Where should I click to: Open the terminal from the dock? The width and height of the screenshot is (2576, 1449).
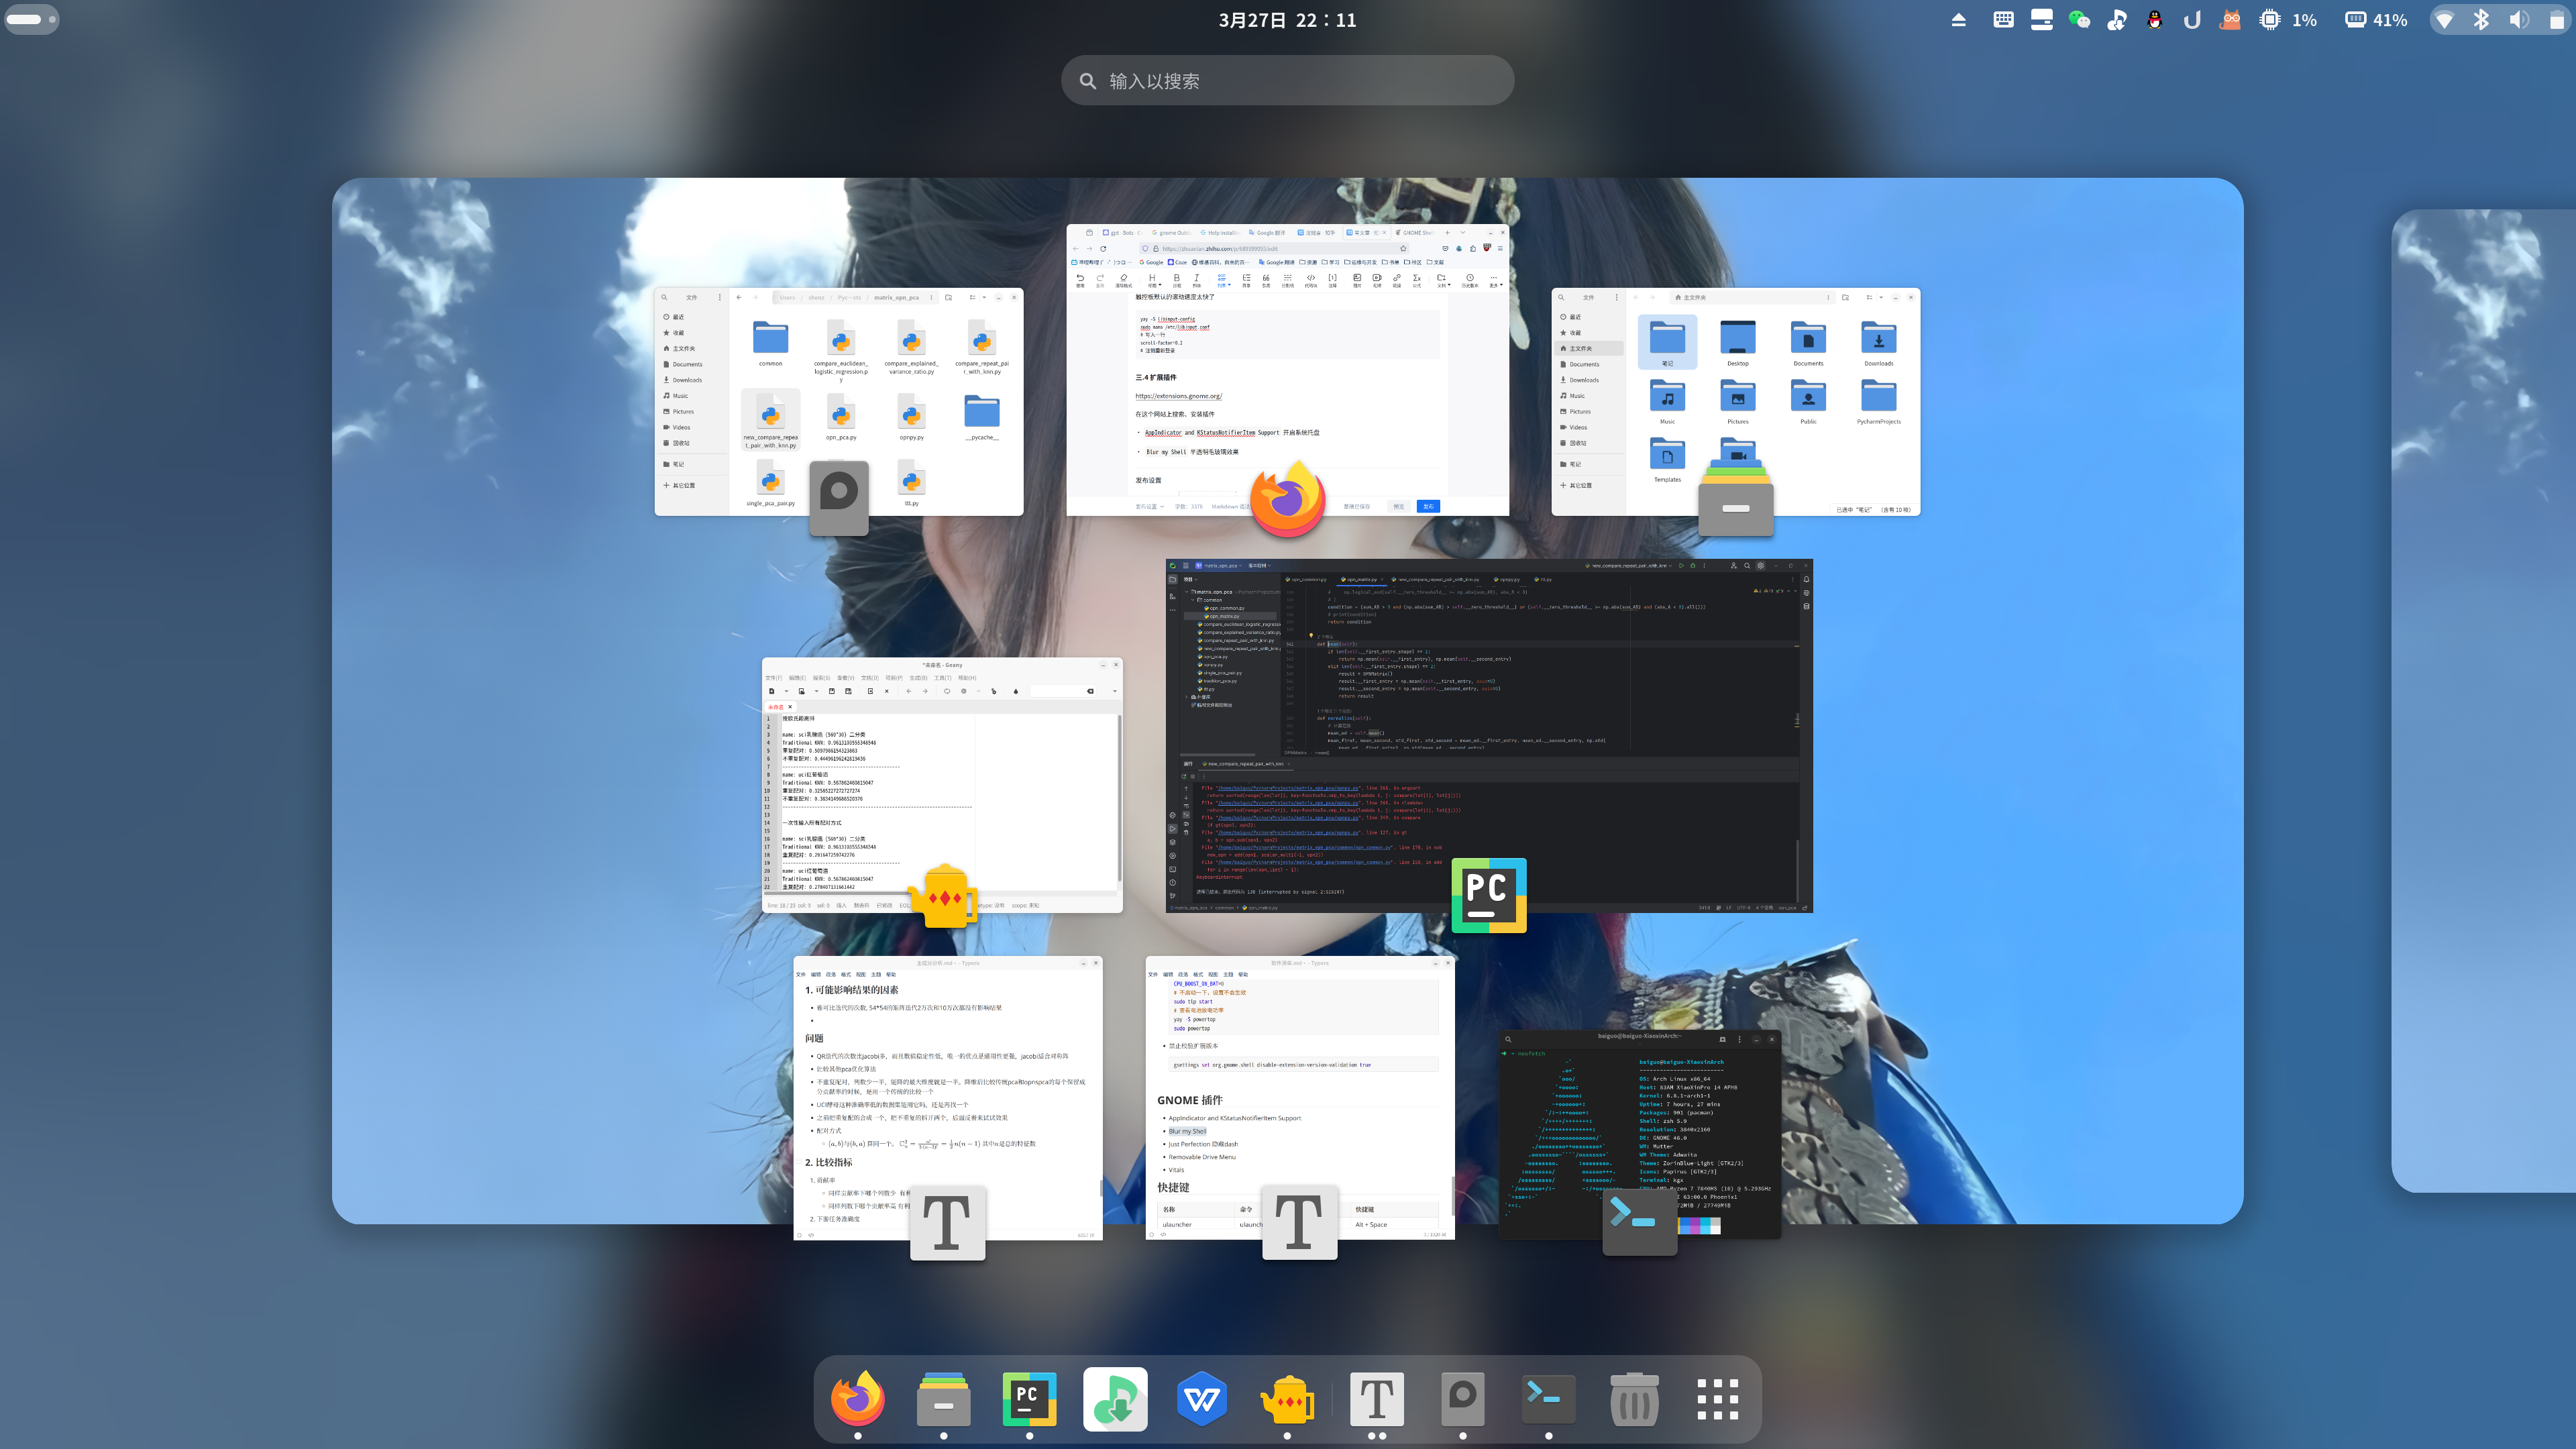pos(1548,1399)
